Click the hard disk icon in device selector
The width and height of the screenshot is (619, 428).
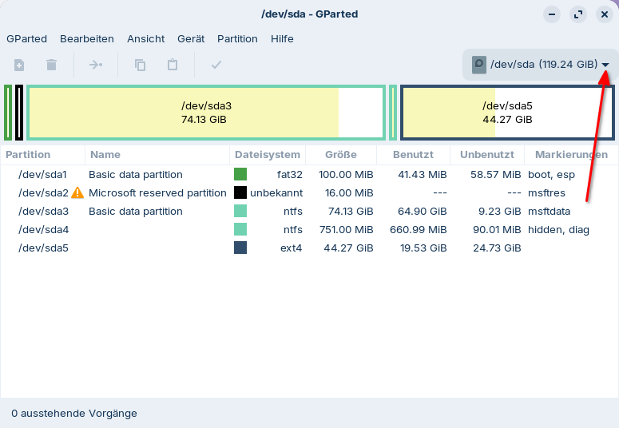(x=479, y=65)
